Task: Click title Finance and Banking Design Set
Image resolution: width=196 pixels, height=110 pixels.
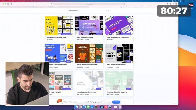Action: tap(117, 92)
